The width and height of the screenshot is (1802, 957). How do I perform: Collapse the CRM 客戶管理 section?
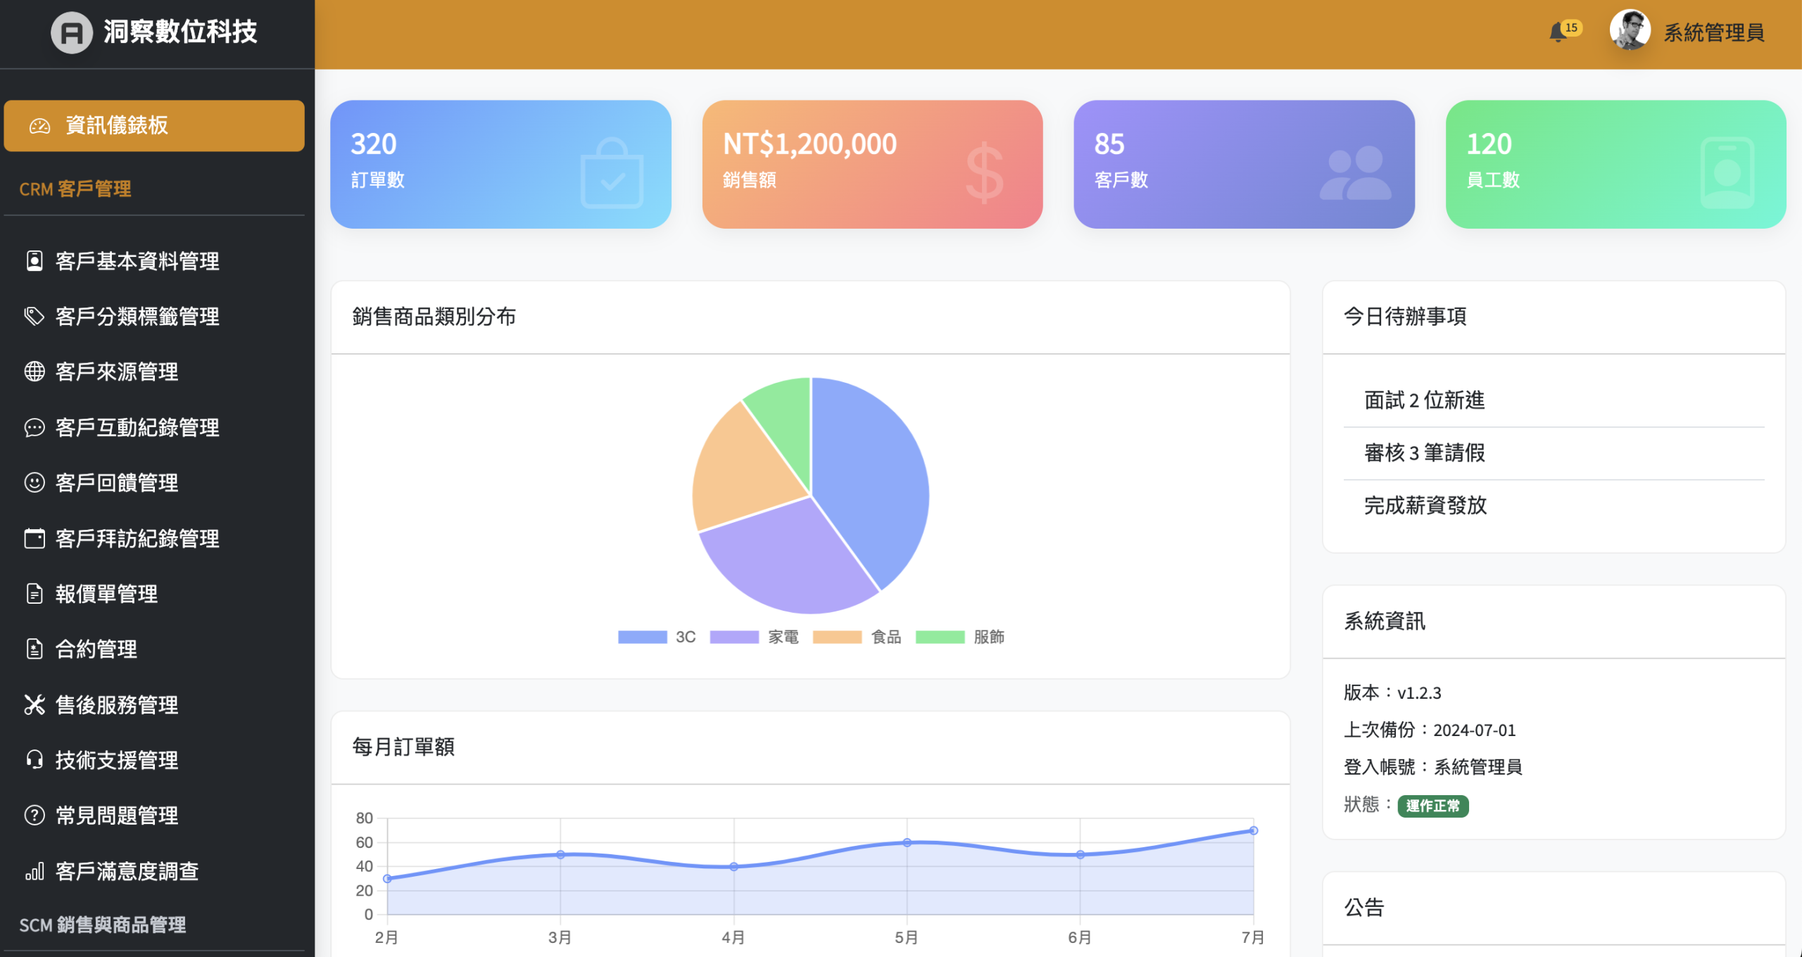point(75,189)
